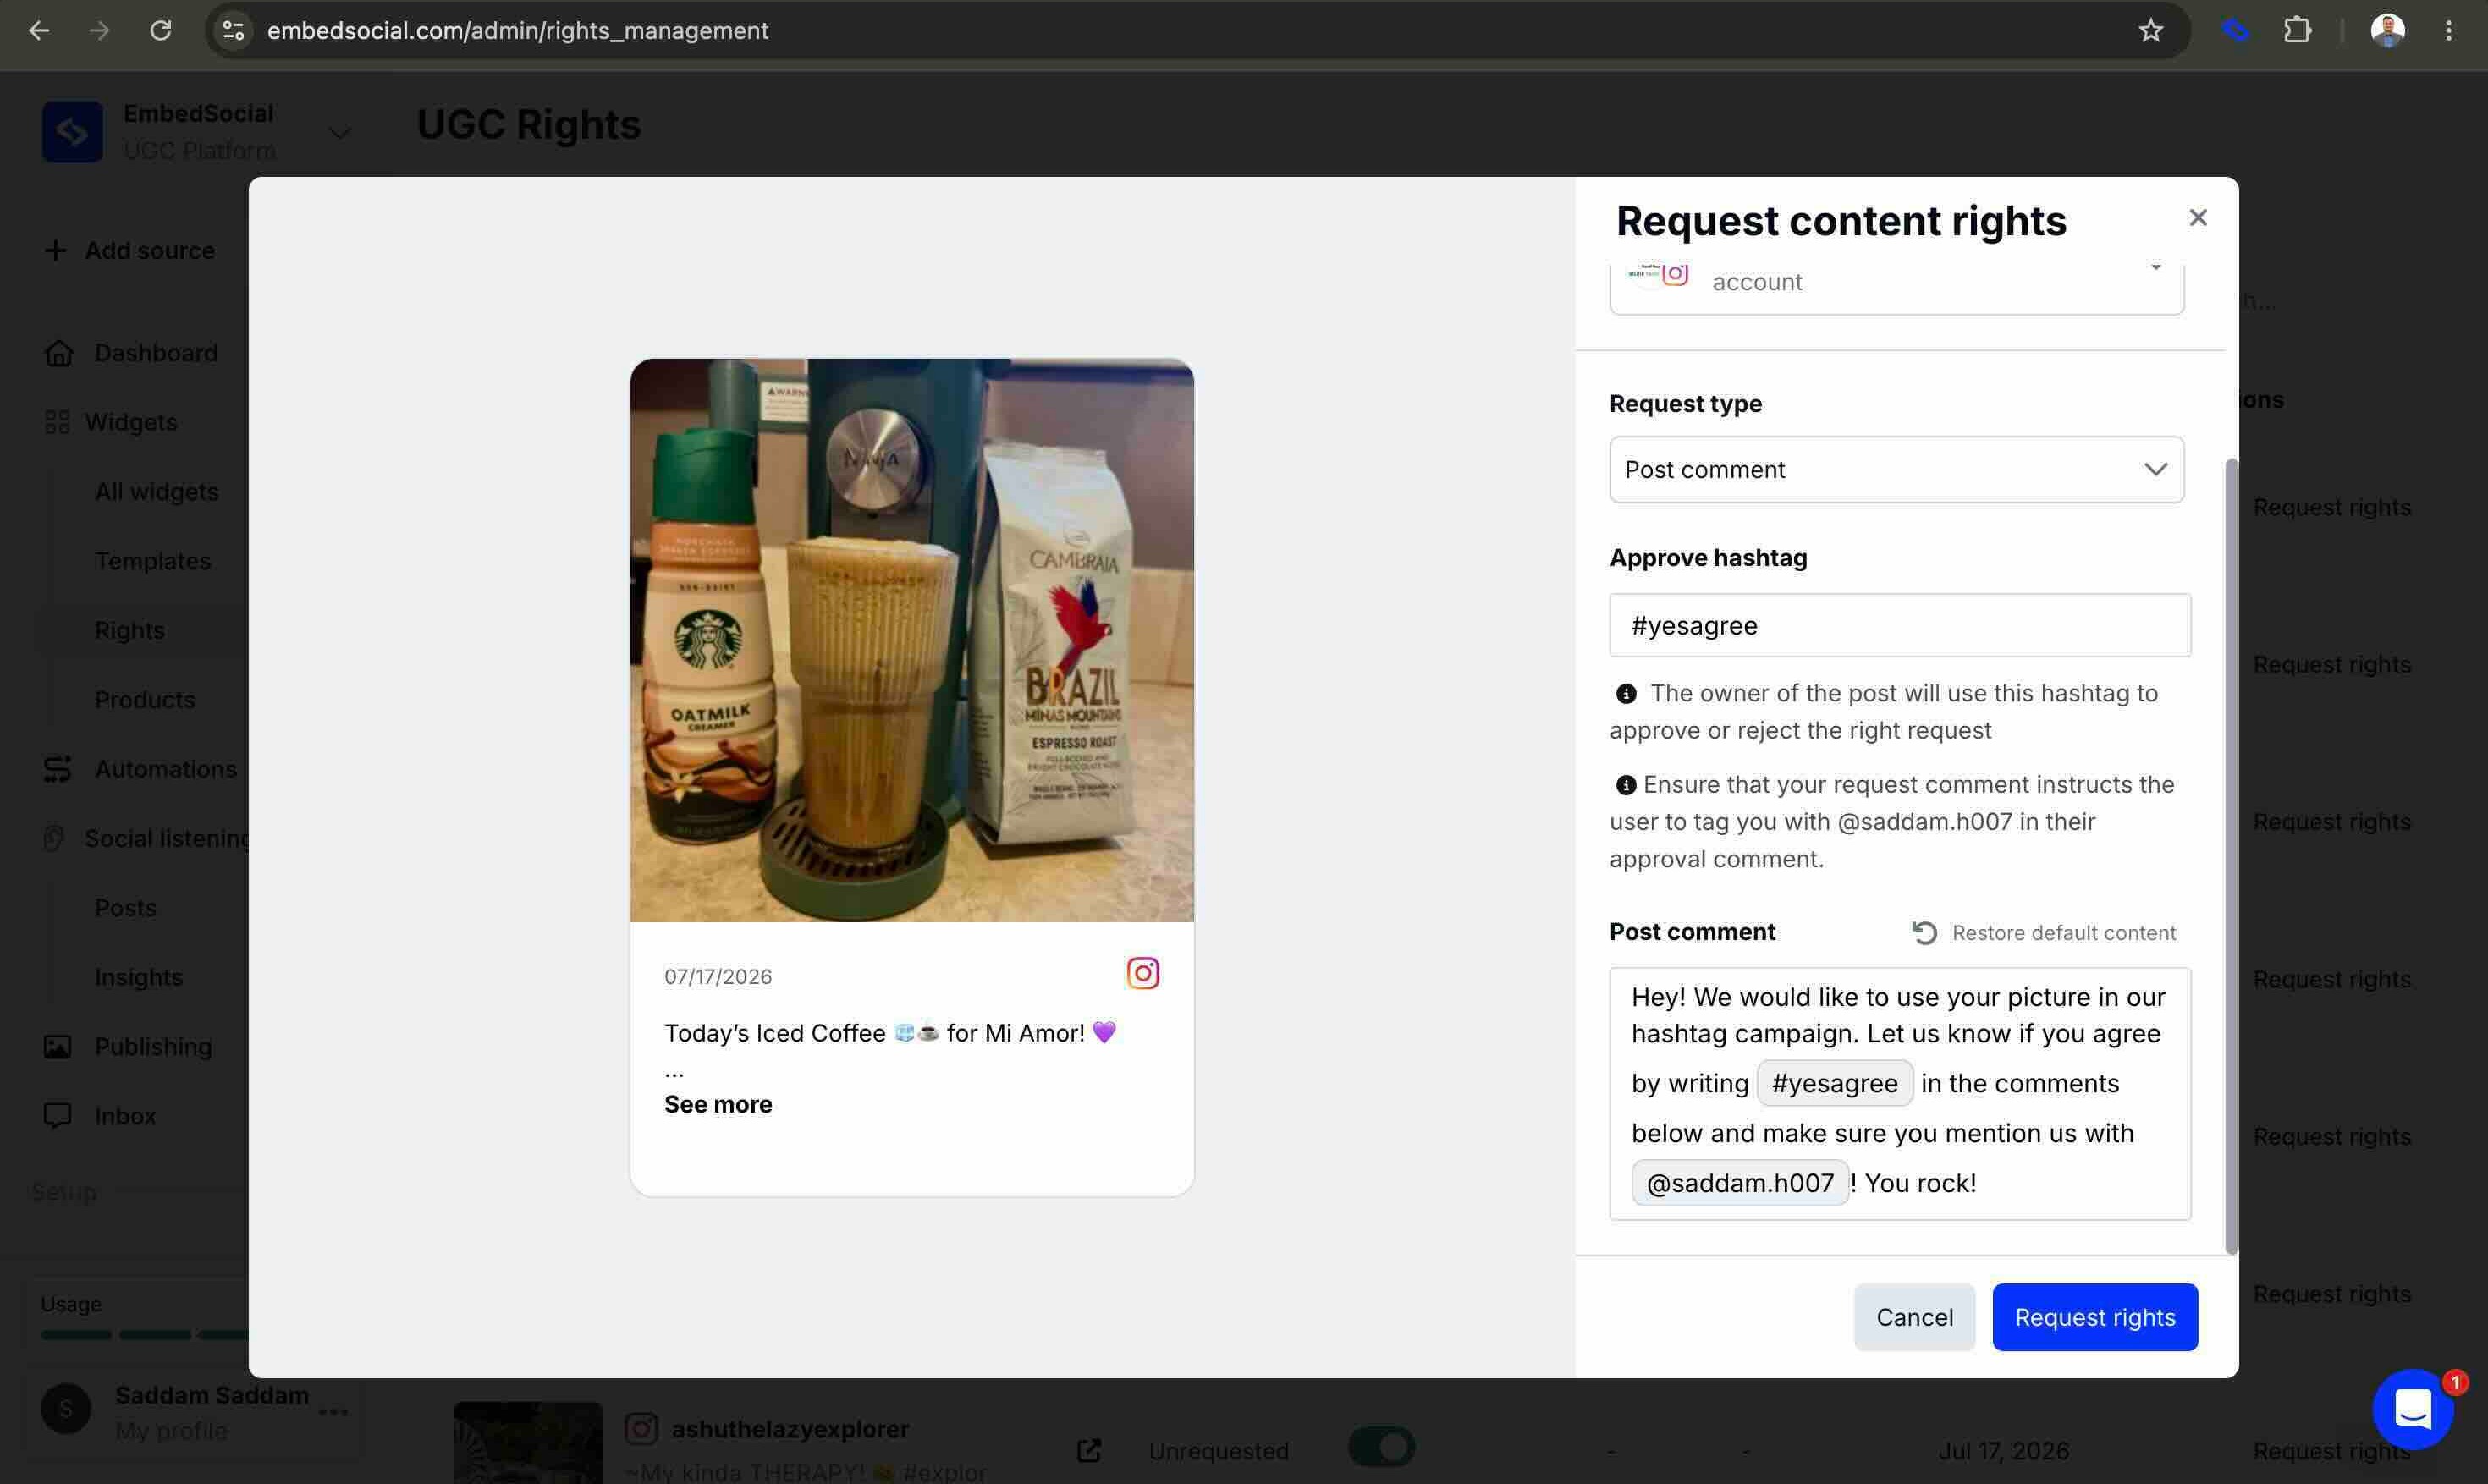Open Publishing in sidebar
This screenshot has height=1484, width=2488.
tap(153, 1046)
